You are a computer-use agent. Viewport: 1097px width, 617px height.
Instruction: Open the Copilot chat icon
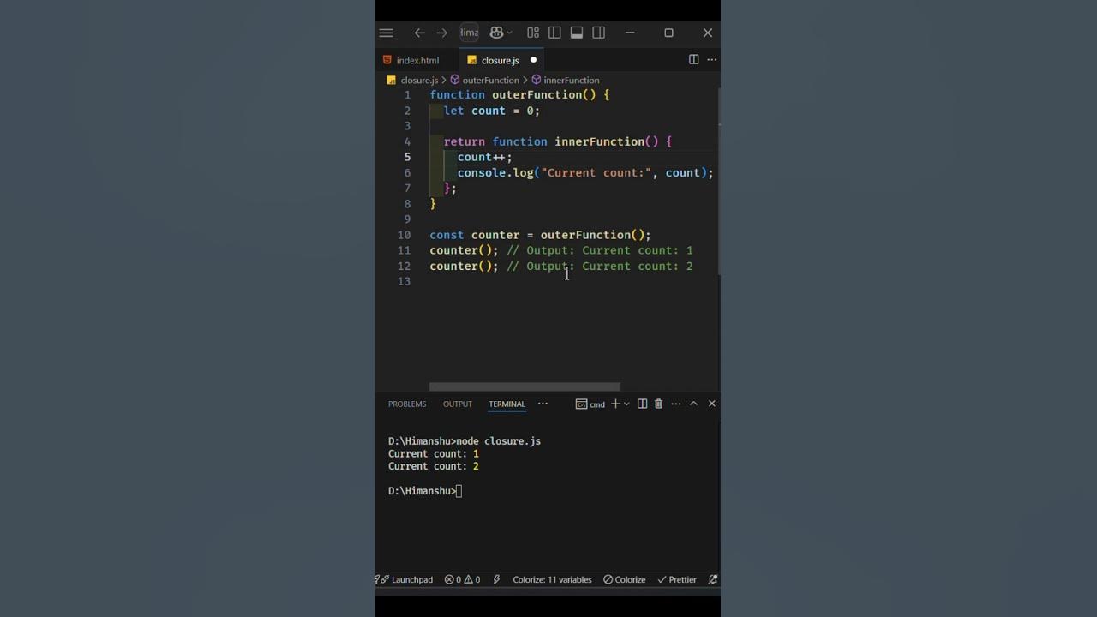coord(496,33)
